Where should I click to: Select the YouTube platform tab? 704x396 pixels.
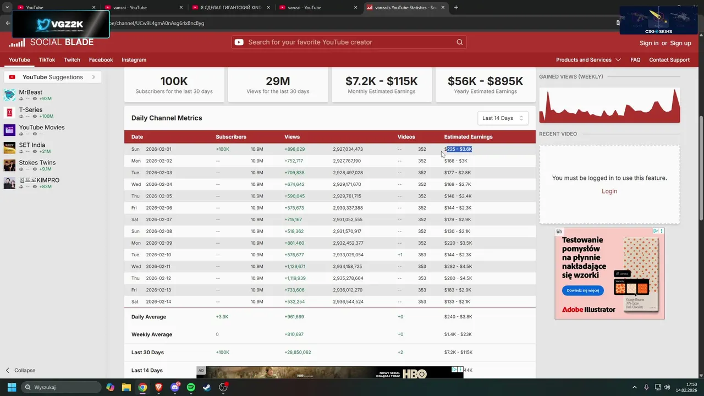pos(19,59)
